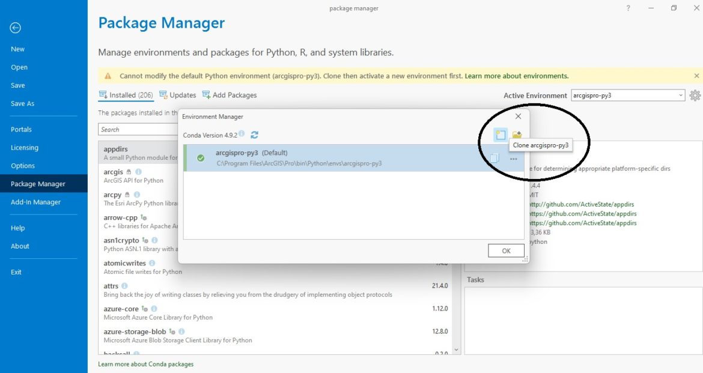This screenshot has width=703, height=373.
Task: Click the new environment icon in Environment Manager
Action: point(501,135)
